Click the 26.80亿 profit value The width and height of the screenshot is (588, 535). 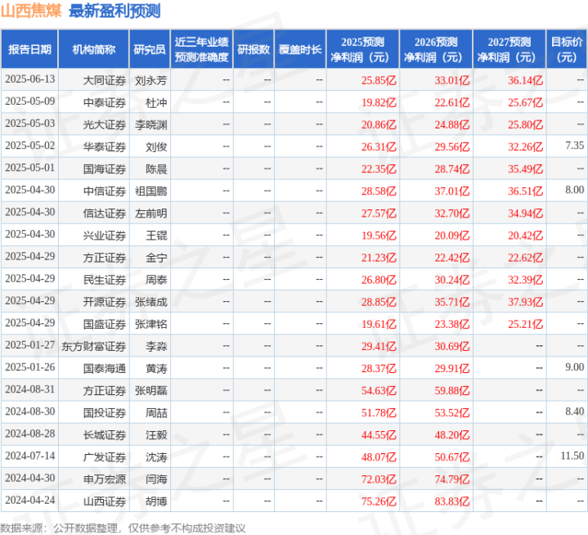[x=379, y=280]
